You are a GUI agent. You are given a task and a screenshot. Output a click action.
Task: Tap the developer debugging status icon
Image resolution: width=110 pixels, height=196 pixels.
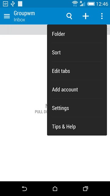click(x=5, y=4)
